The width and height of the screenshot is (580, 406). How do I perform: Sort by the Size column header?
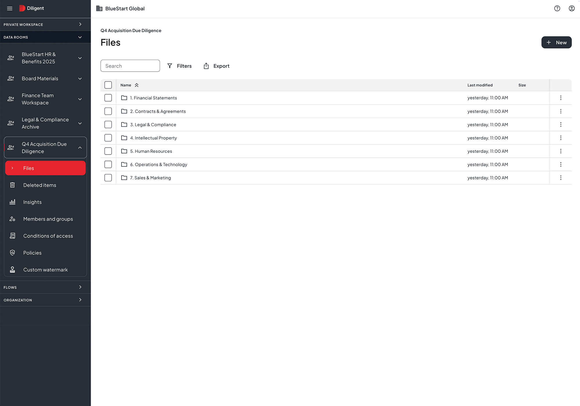point(522,85)
